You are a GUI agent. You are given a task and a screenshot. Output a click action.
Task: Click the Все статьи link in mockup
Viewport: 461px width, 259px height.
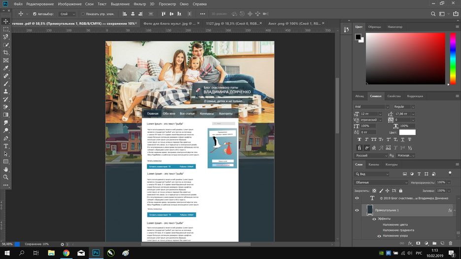point(187,113)
